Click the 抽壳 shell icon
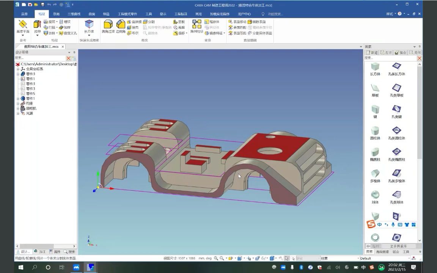The image size is (437, 273). click(x=133, y=27)
